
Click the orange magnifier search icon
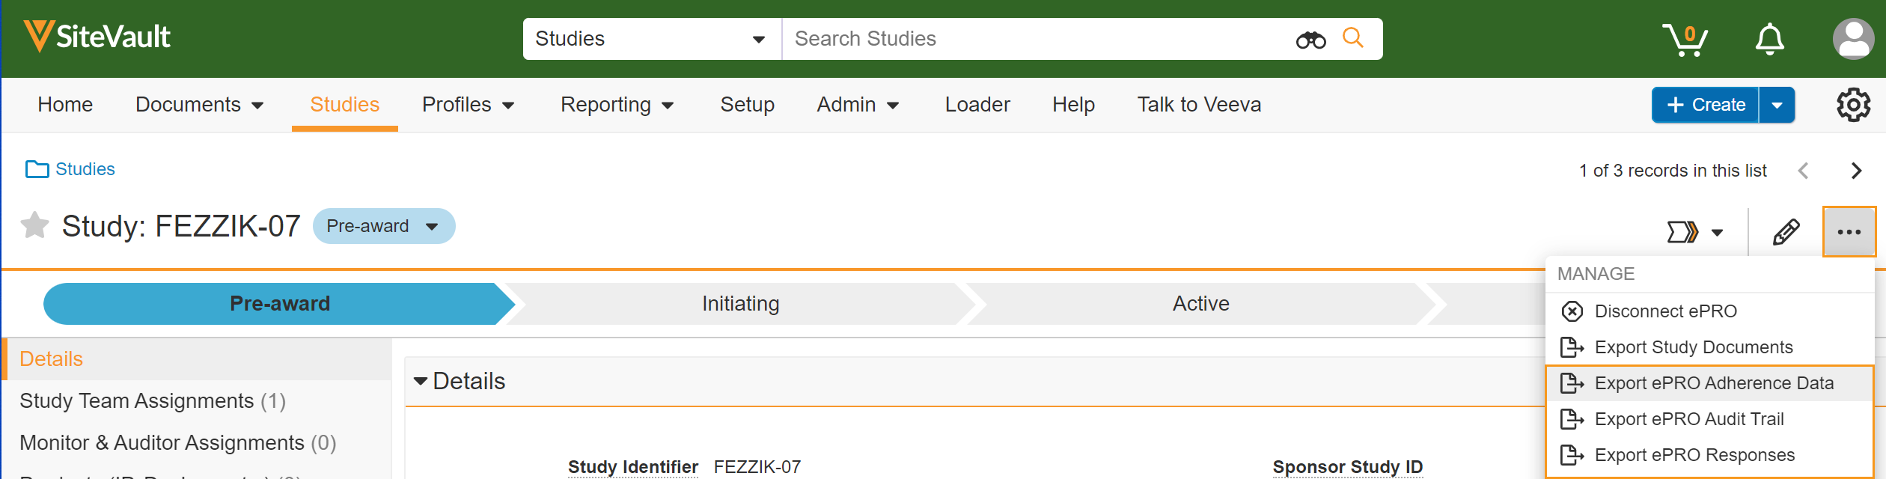pos(1352,38)
